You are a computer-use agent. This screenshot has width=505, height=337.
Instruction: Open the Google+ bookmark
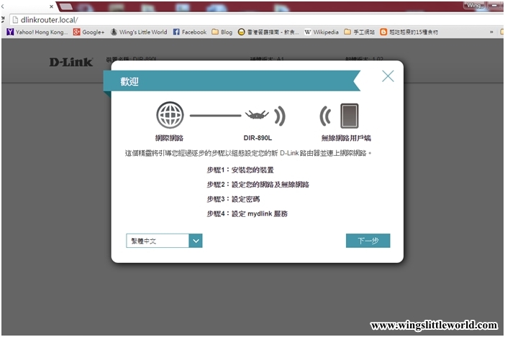click(88, 32)
